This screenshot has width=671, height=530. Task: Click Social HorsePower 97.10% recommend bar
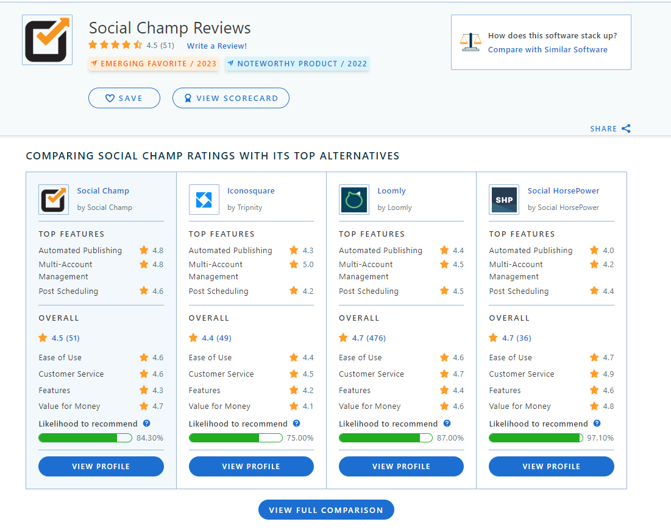(x=536, y=438)
